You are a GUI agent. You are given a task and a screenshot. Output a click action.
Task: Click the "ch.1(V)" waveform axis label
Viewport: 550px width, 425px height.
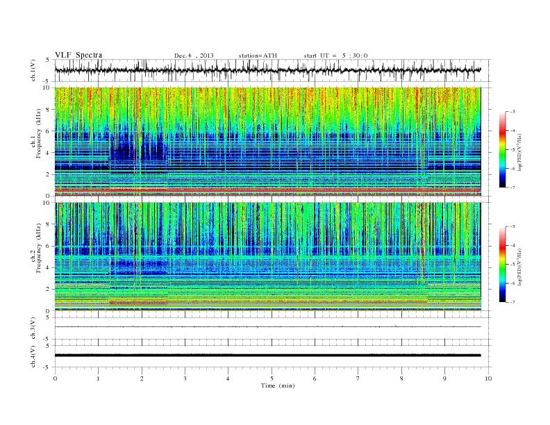tap(33, 70)
